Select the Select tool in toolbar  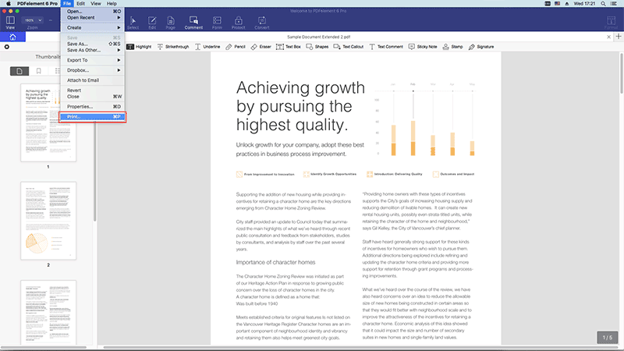click(x=133, y=23)
